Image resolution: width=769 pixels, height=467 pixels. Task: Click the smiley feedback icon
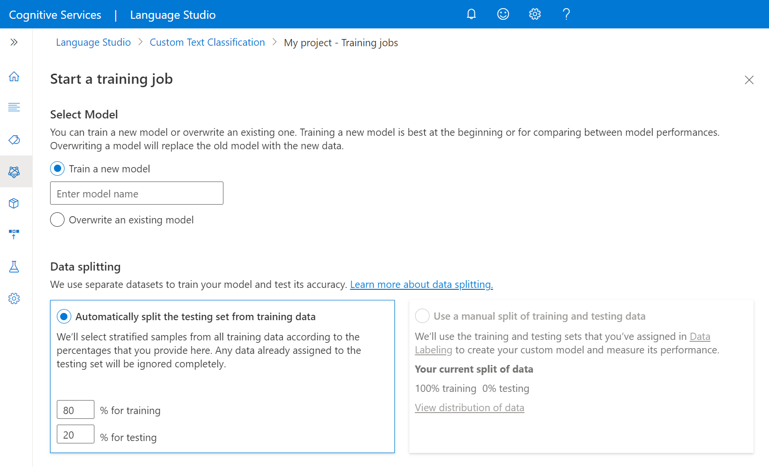(x=503, y=14)
